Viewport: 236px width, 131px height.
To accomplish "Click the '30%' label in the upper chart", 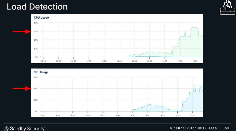I will pos(36,32).
